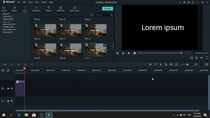The height and width of the screenshot is (118, 210).
Task: Open the Split Screen tab
Action: 74,9
